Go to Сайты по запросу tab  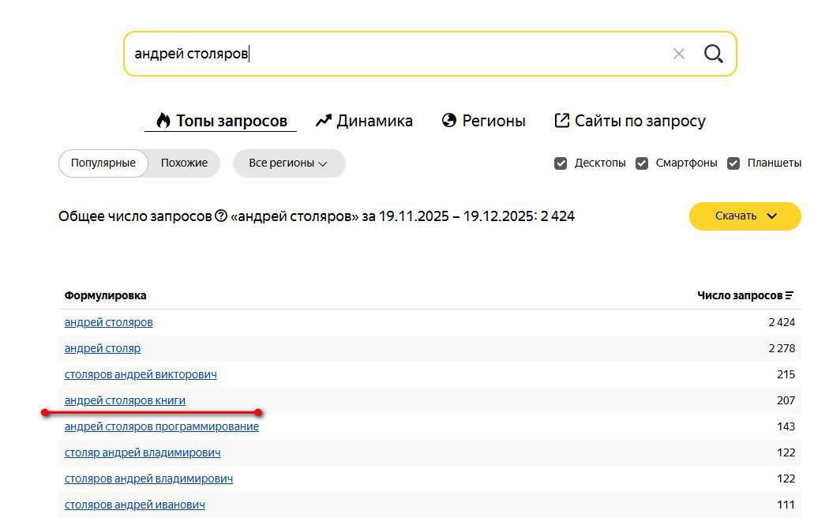(x=630, y=121)
